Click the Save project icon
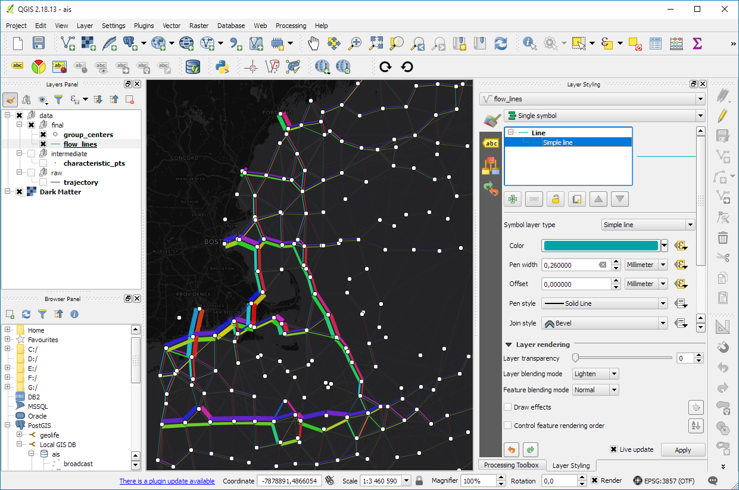The image size is (739, 490). [39, 43]
